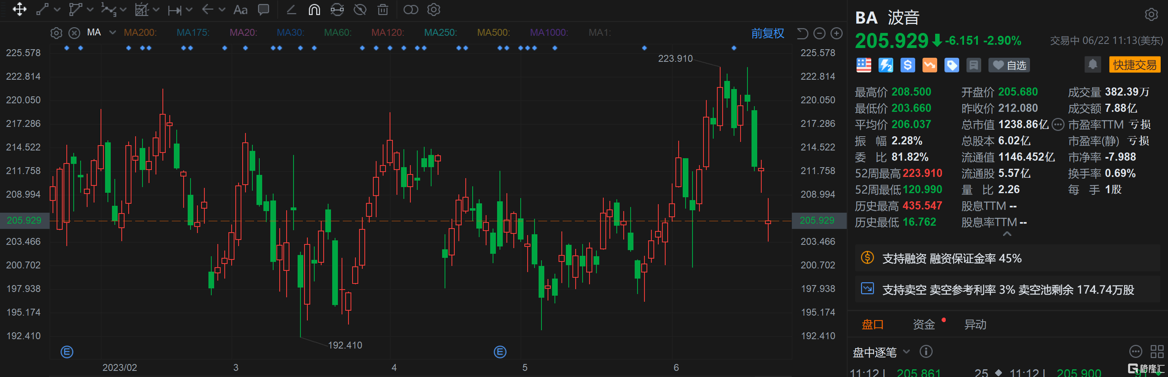
Task: Click the 快捷交易 quick trade button
Action: (1135, 65)
